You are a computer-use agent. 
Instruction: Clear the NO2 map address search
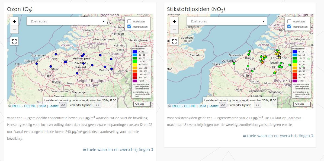pyautogui.click(x=264, y=21)
